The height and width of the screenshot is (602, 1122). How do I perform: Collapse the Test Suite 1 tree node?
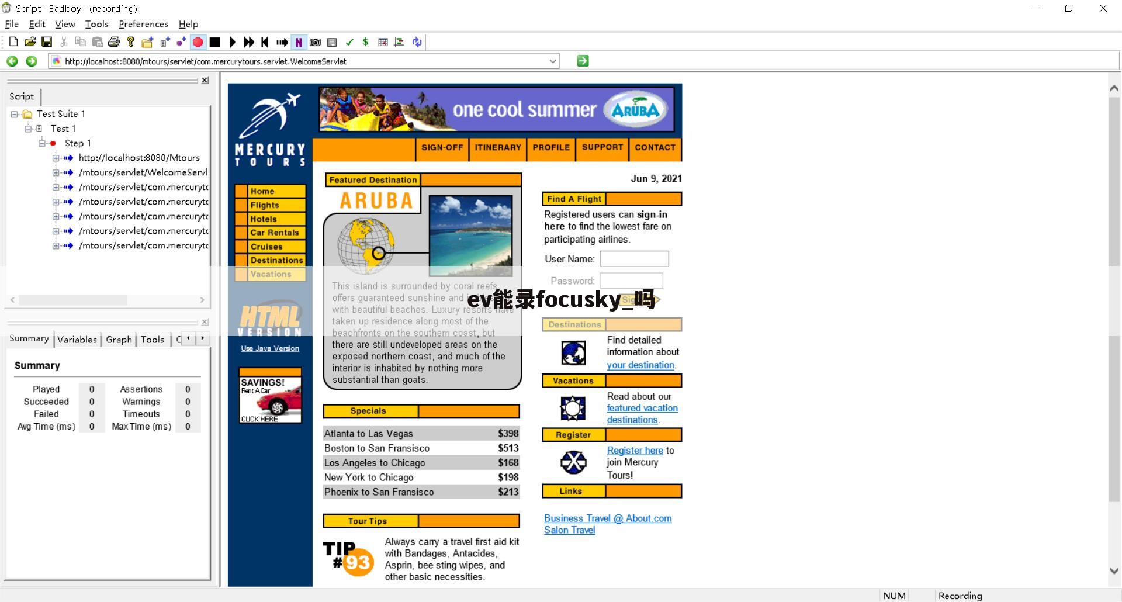(15, 115)
